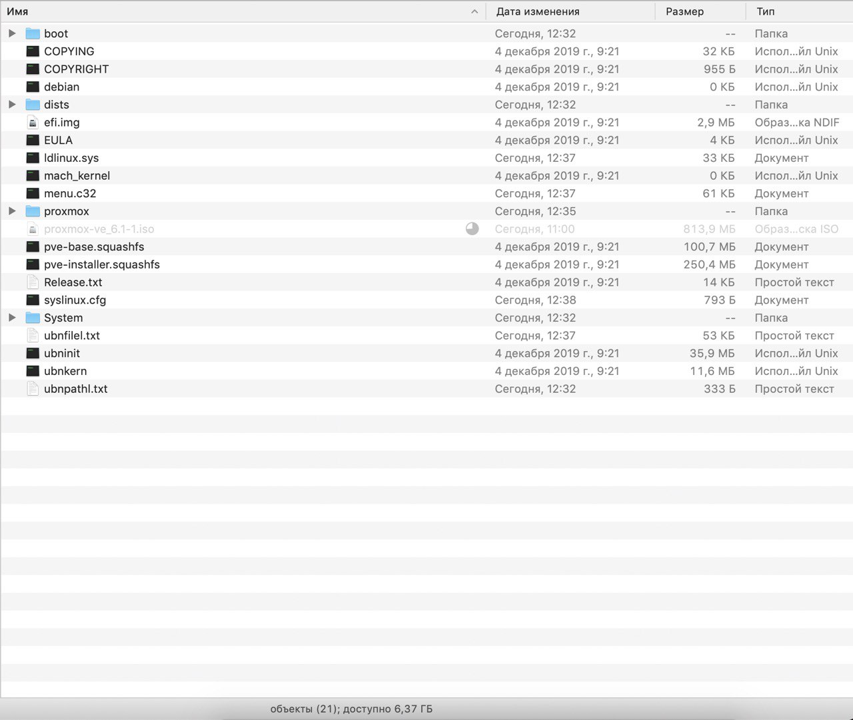Screen dimensions: 853x720
Task: Select the file name ubnpathl.txt
Action: 76,389
